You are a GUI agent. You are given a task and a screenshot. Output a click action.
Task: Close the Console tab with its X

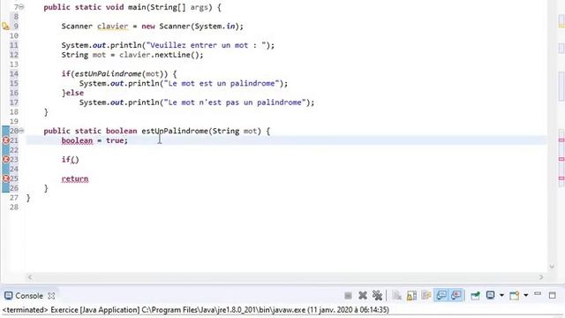click(51, 296)
